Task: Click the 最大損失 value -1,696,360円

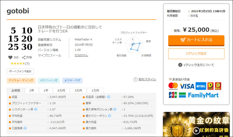Action: 132,128
